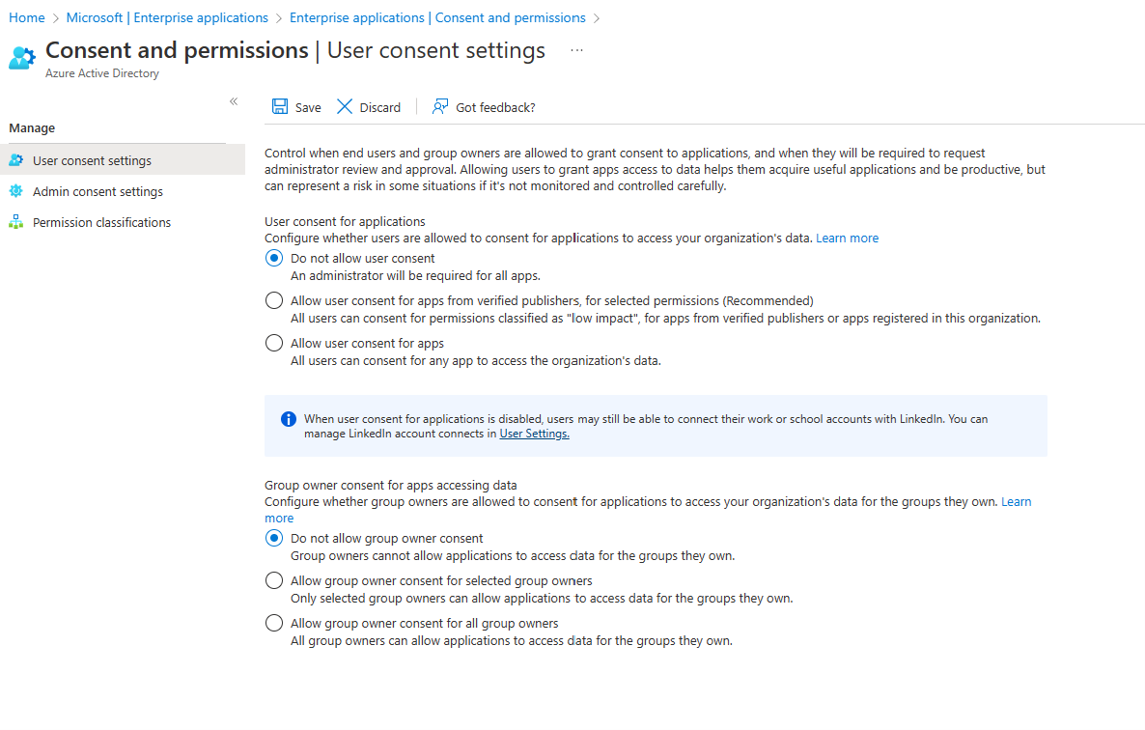This screenshot has height=730, width=1145.
Task: Open the ellipsis menu next to page title
Action: [576, 50]
